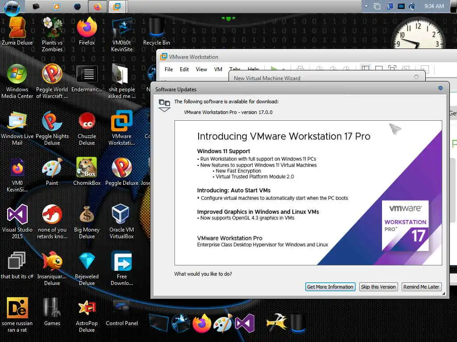Launch Windows Media Center desktop icon

coord(17,81)
